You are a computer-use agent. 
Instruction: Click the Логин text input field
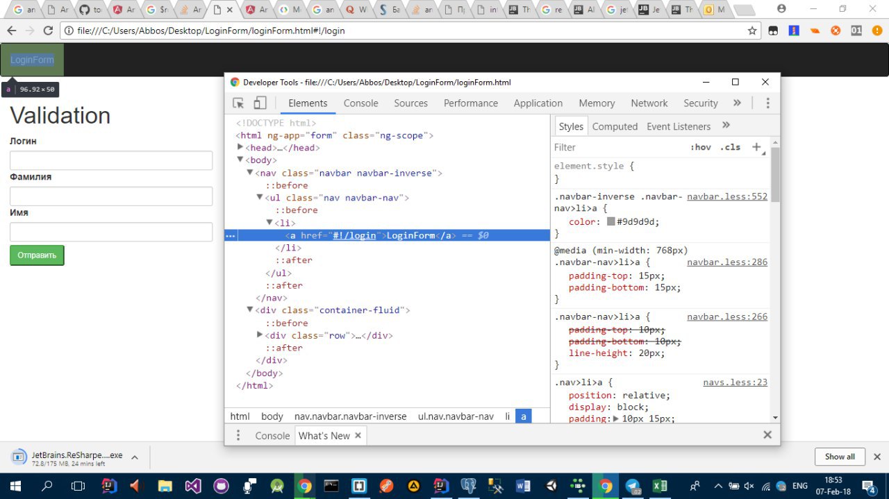111,160
